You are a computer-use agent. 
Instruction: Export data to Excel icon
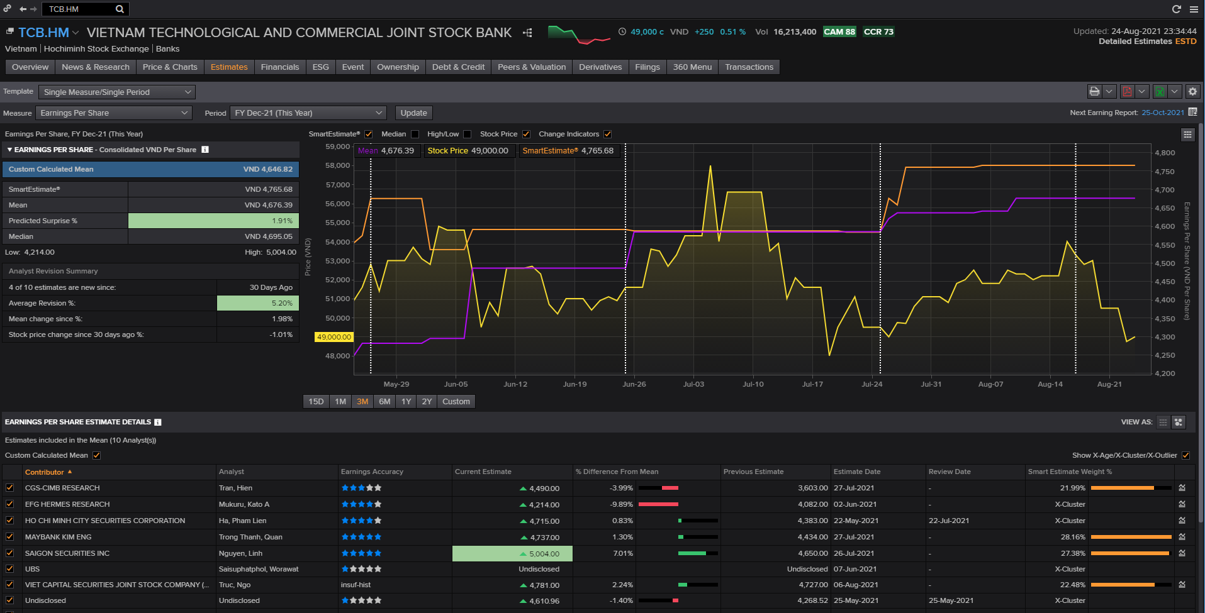click(x=1160, y=92)
